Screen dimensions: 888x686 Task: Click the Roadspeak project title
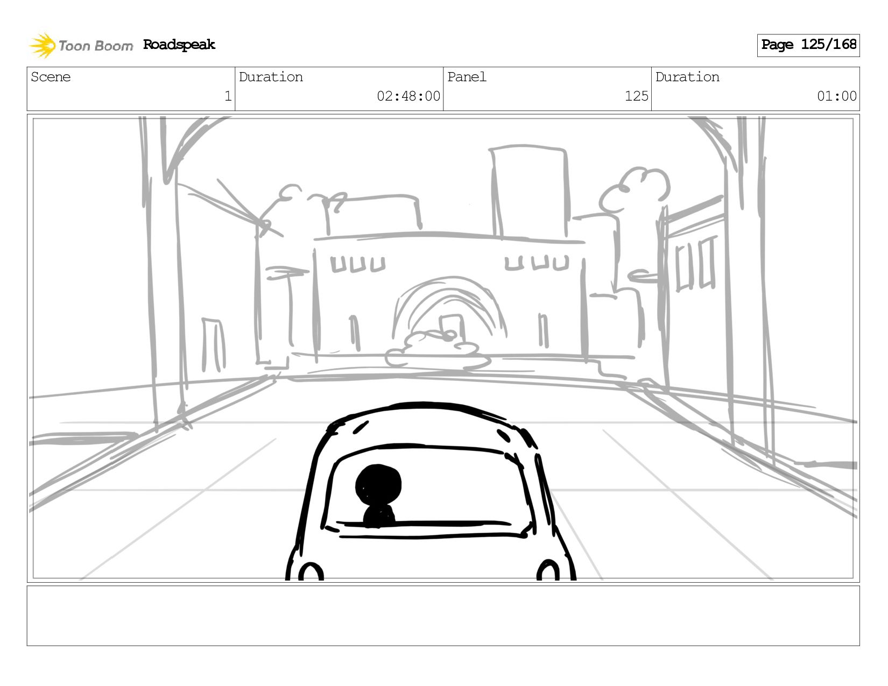(179, 45)
